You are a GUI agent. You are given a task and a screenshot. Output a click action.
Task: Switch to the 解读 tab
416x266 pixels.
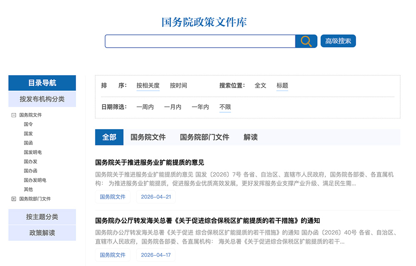coord(251,137)
